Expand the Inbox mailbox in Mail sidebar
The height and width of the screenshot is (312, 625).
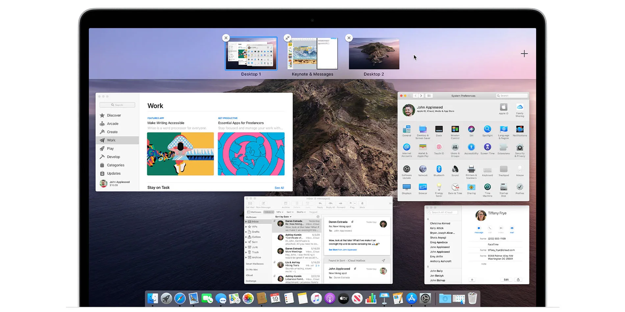click(246, 222)
